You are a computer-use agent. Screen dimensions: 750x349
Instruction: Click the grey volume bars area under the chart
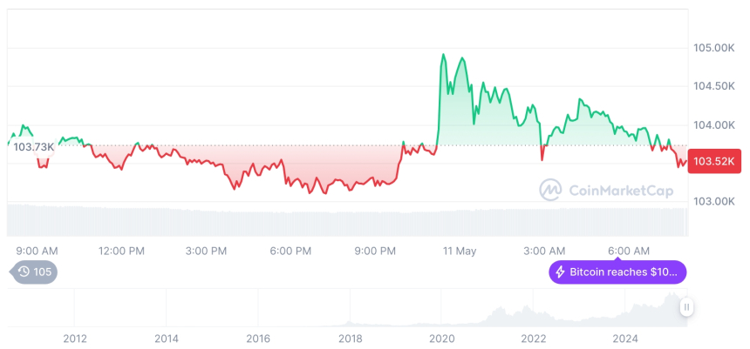tap(349, 220)
